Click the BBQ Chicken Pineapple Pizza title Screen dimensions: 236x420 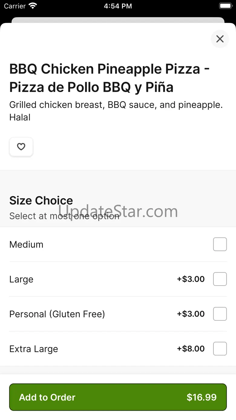(x=110, y=78)
